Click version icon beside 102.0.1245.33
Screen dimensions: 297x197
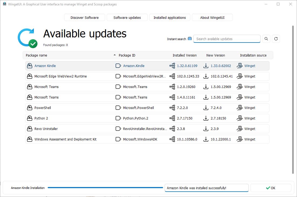point(172,76)
